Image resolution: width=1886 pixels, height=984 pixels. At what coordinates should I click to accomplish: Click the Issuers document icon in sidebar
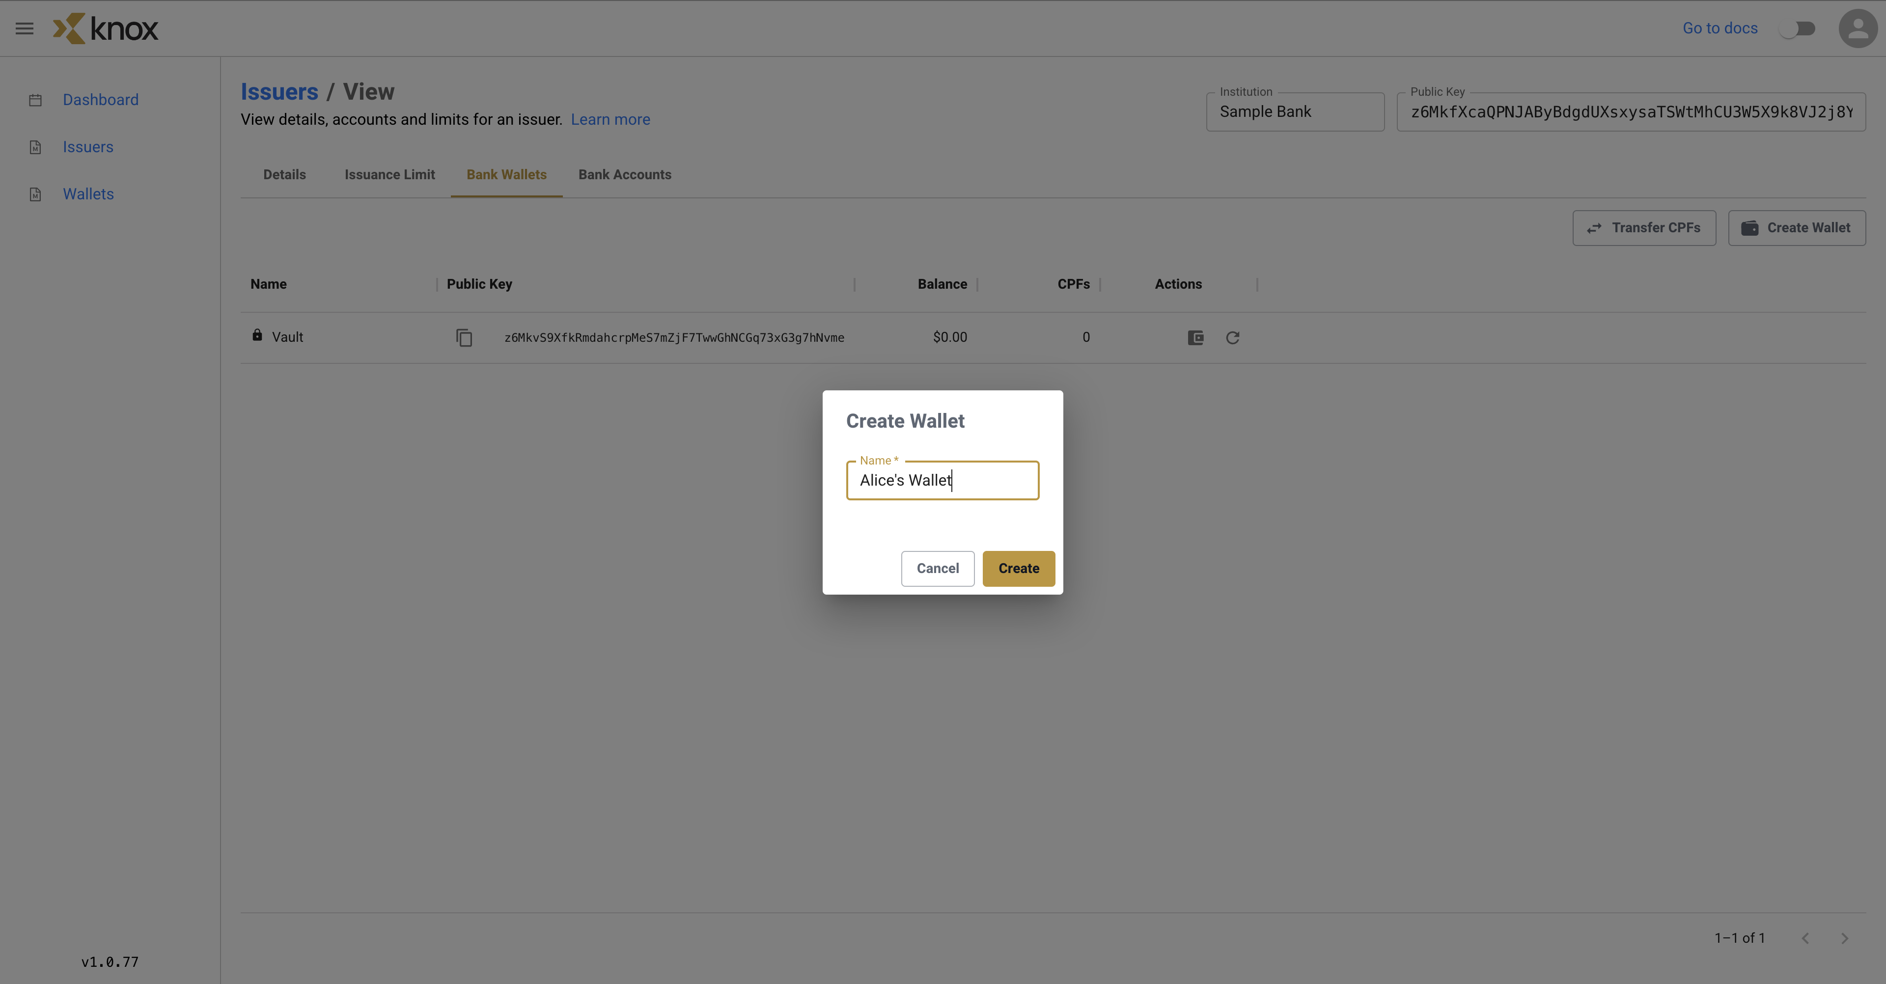point(35,147)
